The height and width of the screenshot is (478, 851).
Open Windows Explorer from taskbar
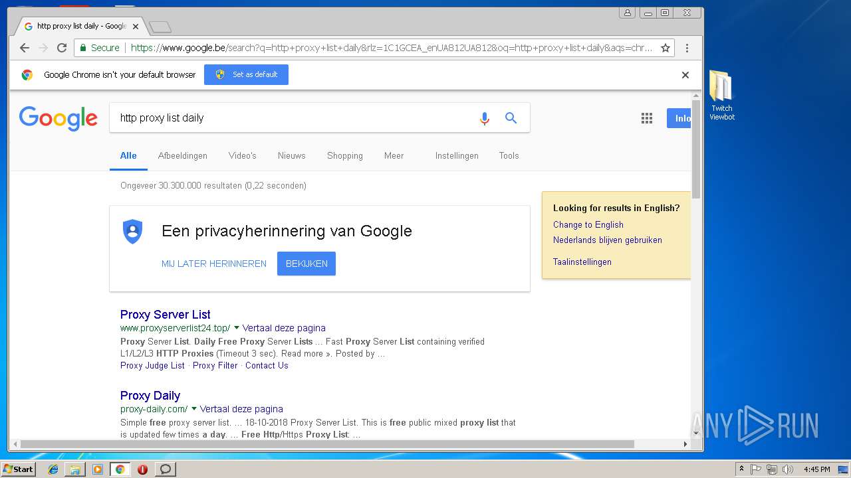(75, 469)
